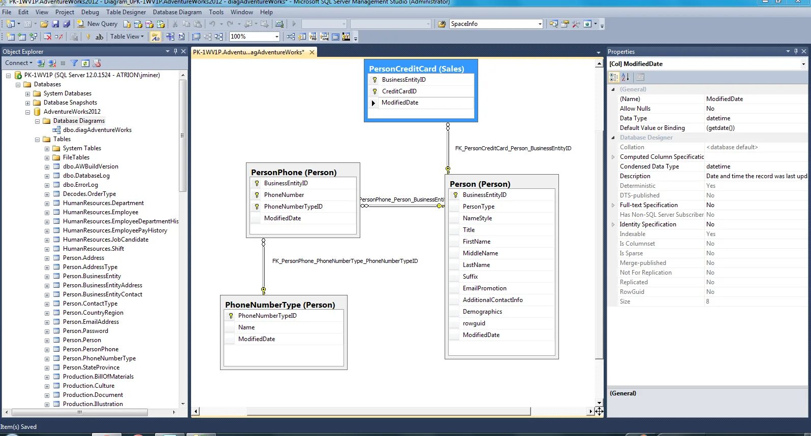811x436 pixels.
Task: Click the Toolbox hammer-and-wrench icon
Action: coord(576,24)
